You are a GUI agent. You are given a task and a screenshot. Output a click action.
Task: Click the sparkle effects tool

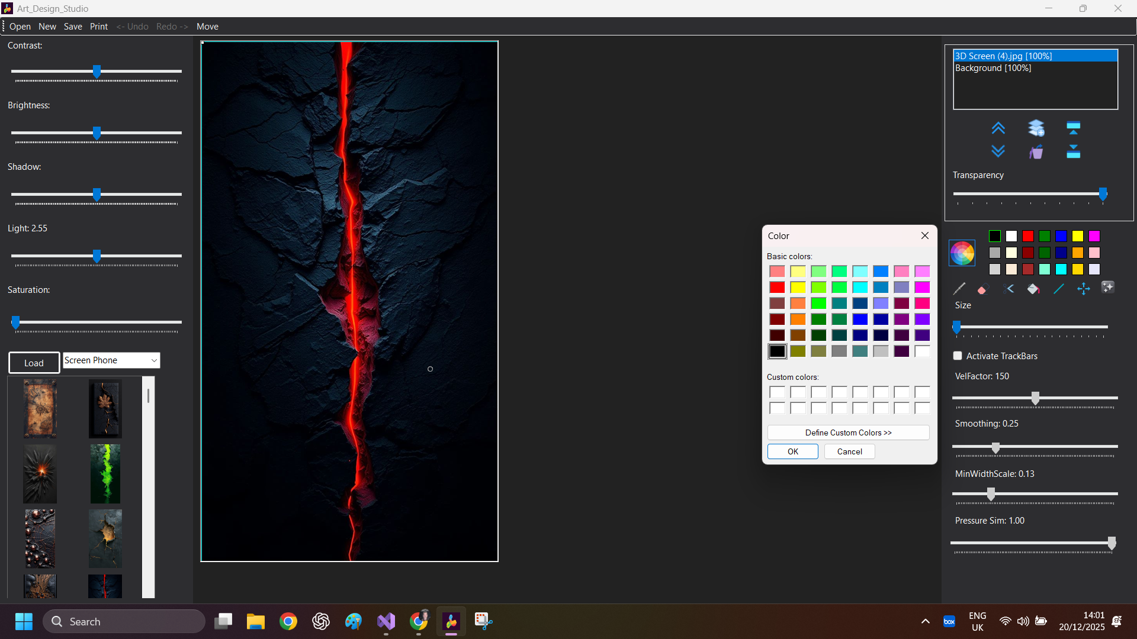[1107, 288]
